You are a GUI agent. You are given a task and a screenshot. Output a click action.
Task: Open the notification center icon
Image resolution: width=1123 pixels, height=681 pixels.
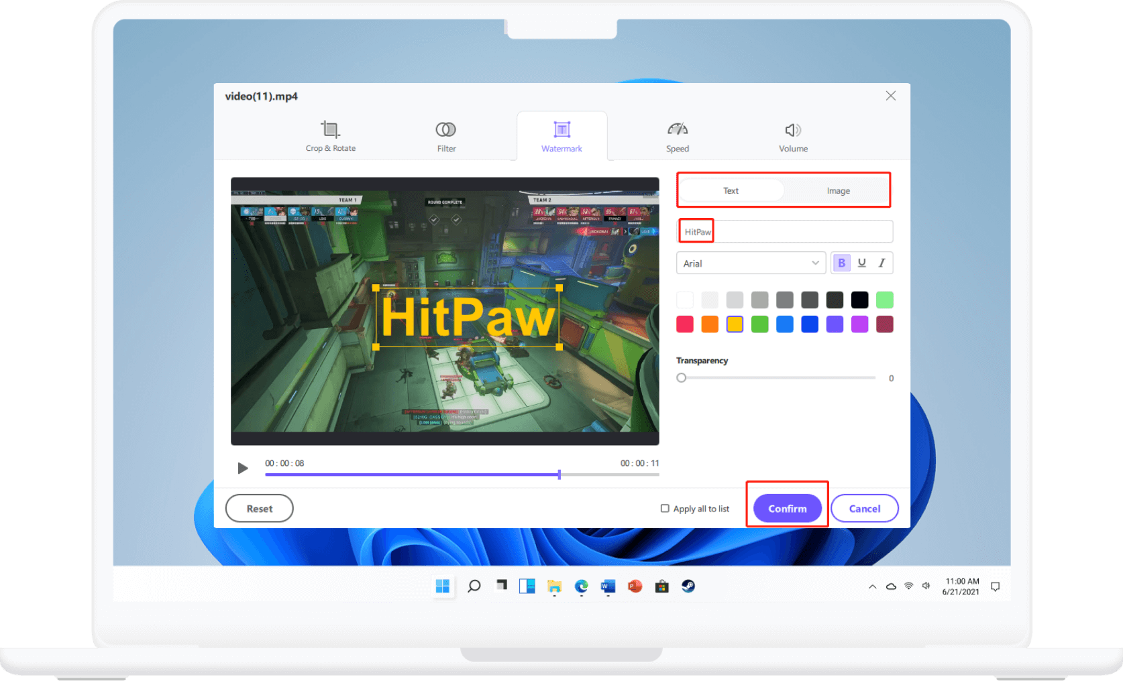pyautogui.click(x=996, y=586)
